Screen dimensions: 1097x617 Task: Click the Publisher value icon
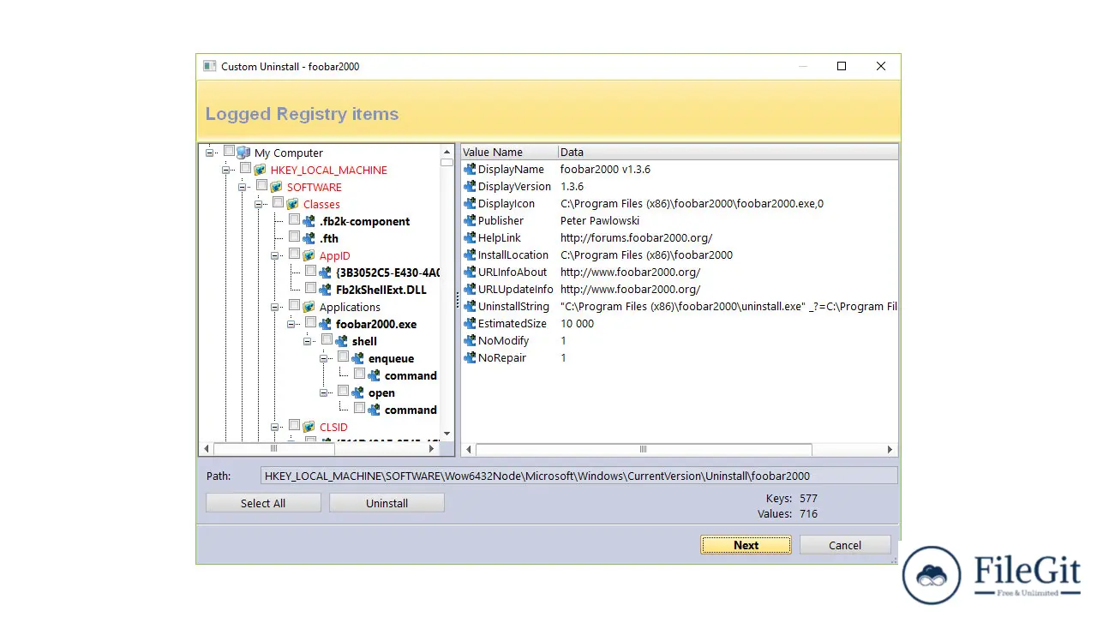pos(470,221)
